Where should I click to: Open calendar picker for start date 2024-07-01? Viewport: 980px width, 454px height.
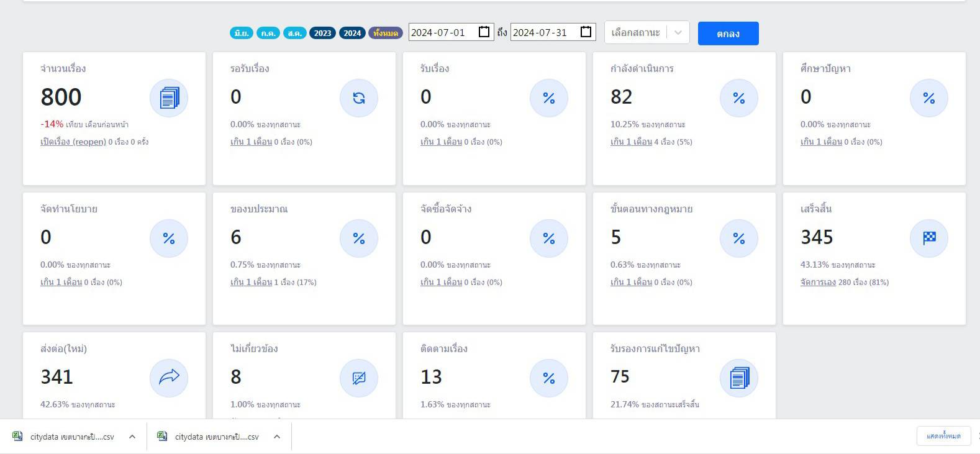pyautogui.click(x=484, y=32)
